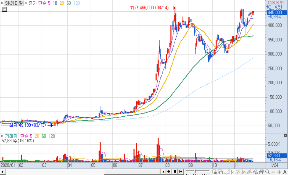Toggle the crosshair cursor tool icon
288x175 pixels.
point(232,172)
